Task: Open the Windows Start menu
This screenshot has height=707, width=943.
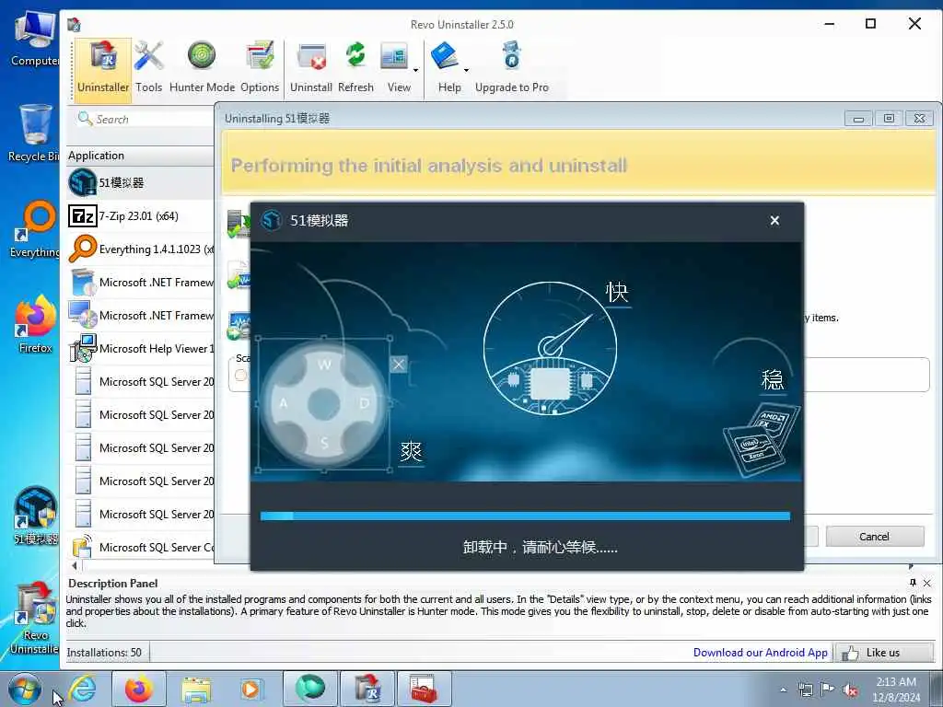Action: click(x=25, y=689)
